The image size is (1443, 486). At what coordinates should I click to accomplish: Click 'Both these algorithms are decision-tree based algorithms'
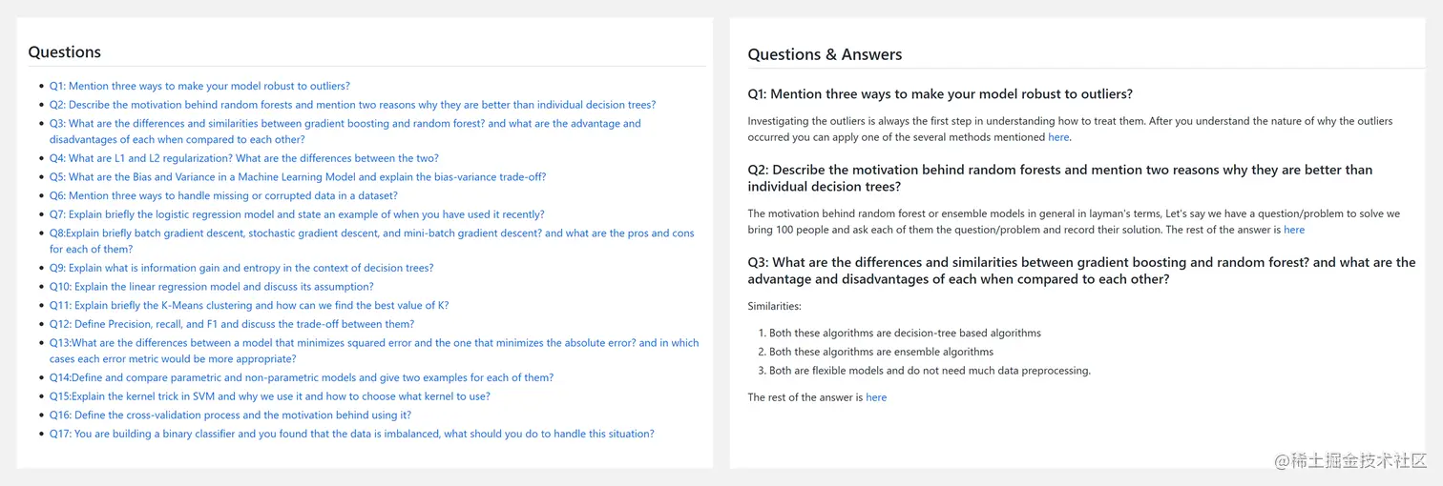click(x=905, y=334)
